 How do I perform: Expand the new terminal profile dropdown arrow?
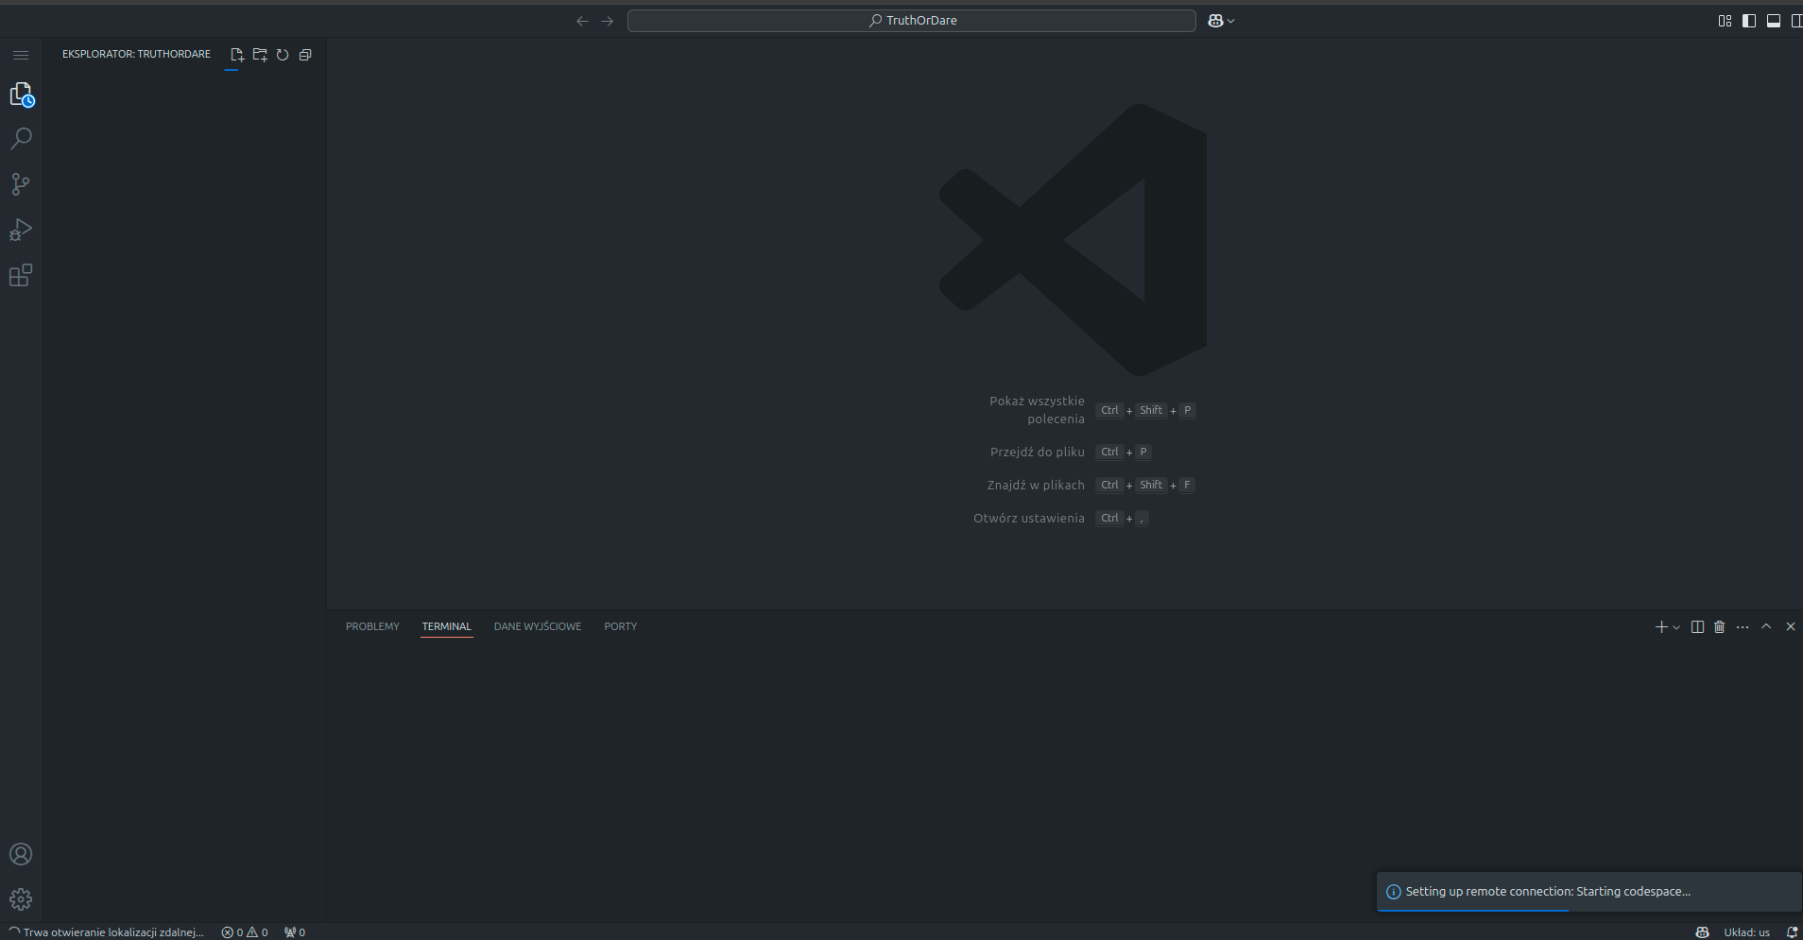1677,627
